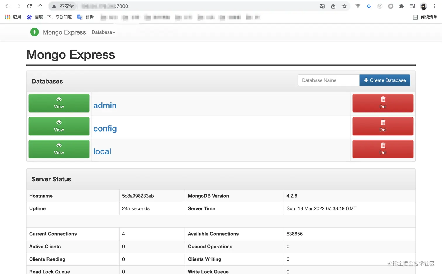Click the Active Clients label
The image size is (442, 274).
click(45, 247)
